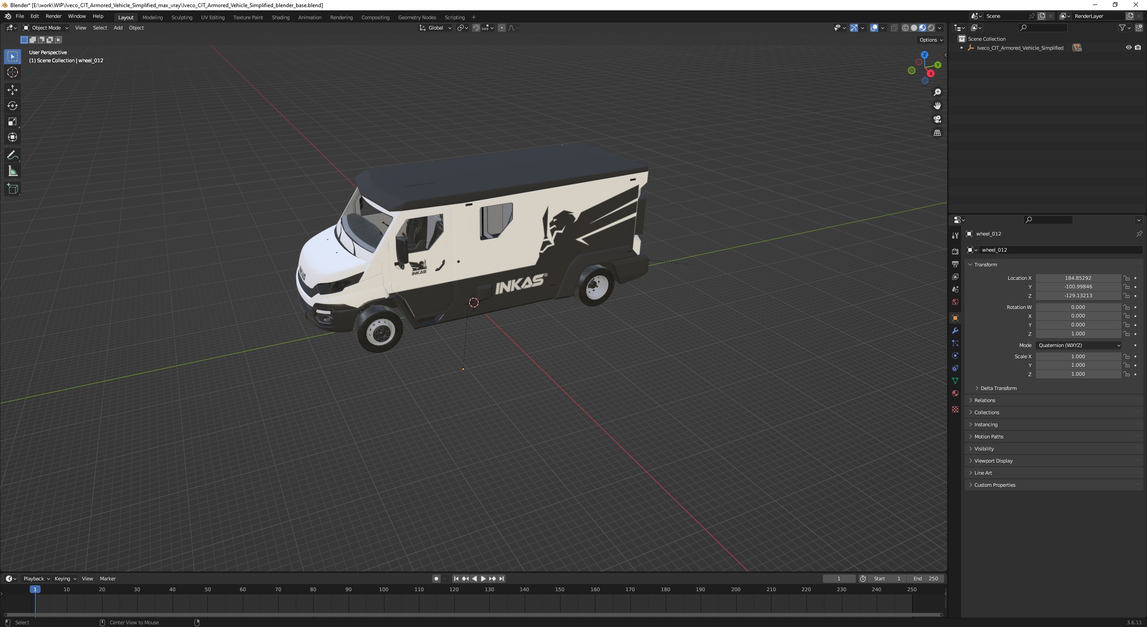Open the View Layer properties tab
The image size is (1147, 627).
[955, 277]
